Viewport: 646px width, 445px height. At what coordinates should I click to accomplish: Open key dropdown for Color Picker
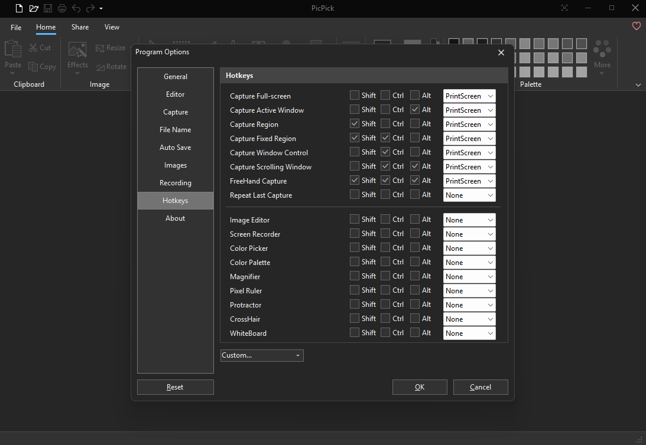[469, 248]
